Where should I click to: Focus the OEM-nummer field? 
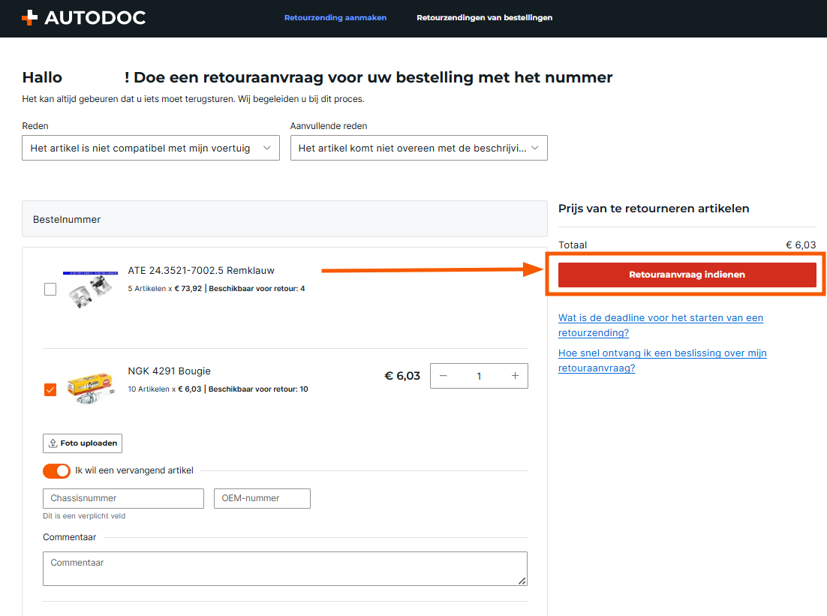pyautogui.click(x=262, y=498)
